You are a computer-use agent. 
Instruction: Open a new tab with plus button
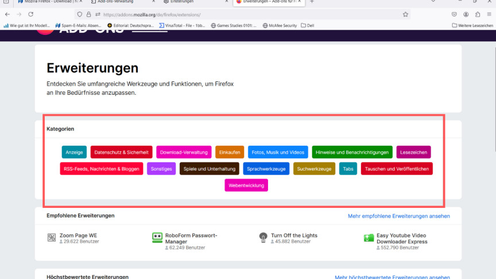coord(312,2)
